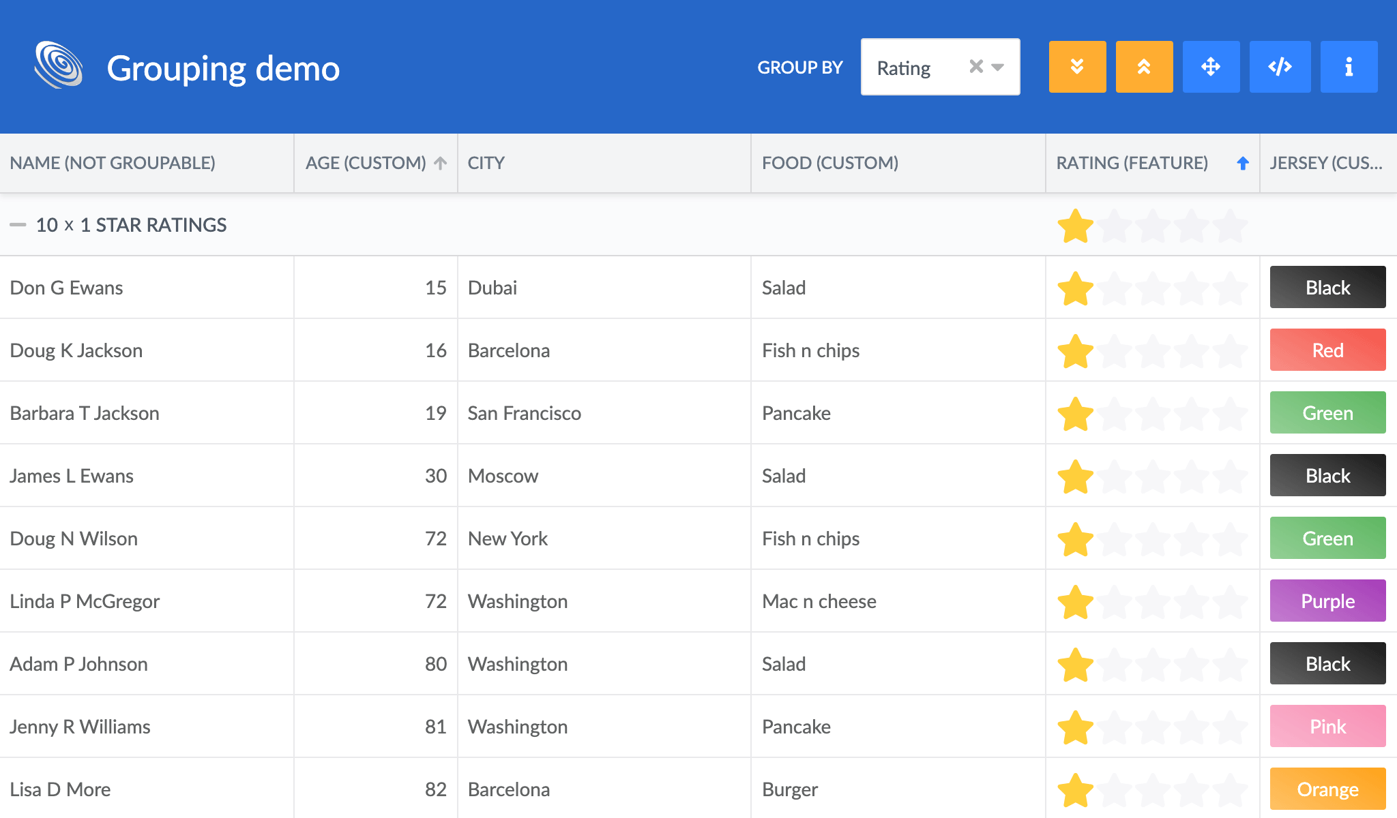1397x818 pixels.
Task: Click the FOOD (CUSTOM) column header
Action: (829, 163)
